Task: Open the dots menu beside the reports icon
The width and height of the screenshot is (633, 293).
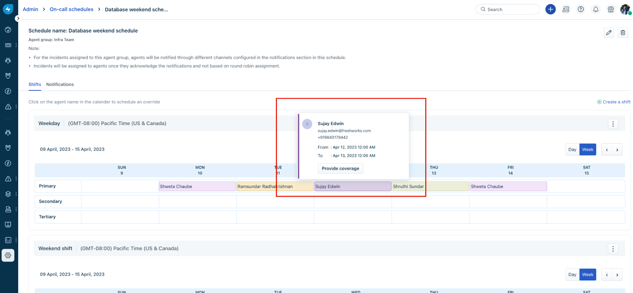Action: [x=16, y=240]
